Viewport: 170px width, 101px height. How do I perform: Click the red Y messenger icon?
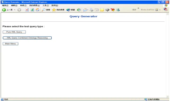tap(113, 10)
